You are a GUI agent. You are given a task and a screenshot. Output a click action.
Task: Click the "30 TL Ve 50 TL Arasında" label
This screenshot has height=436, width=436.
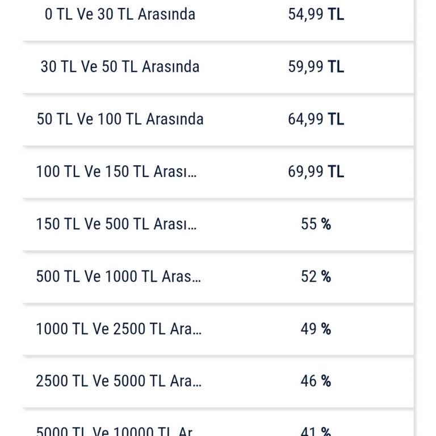coord(120,66)
